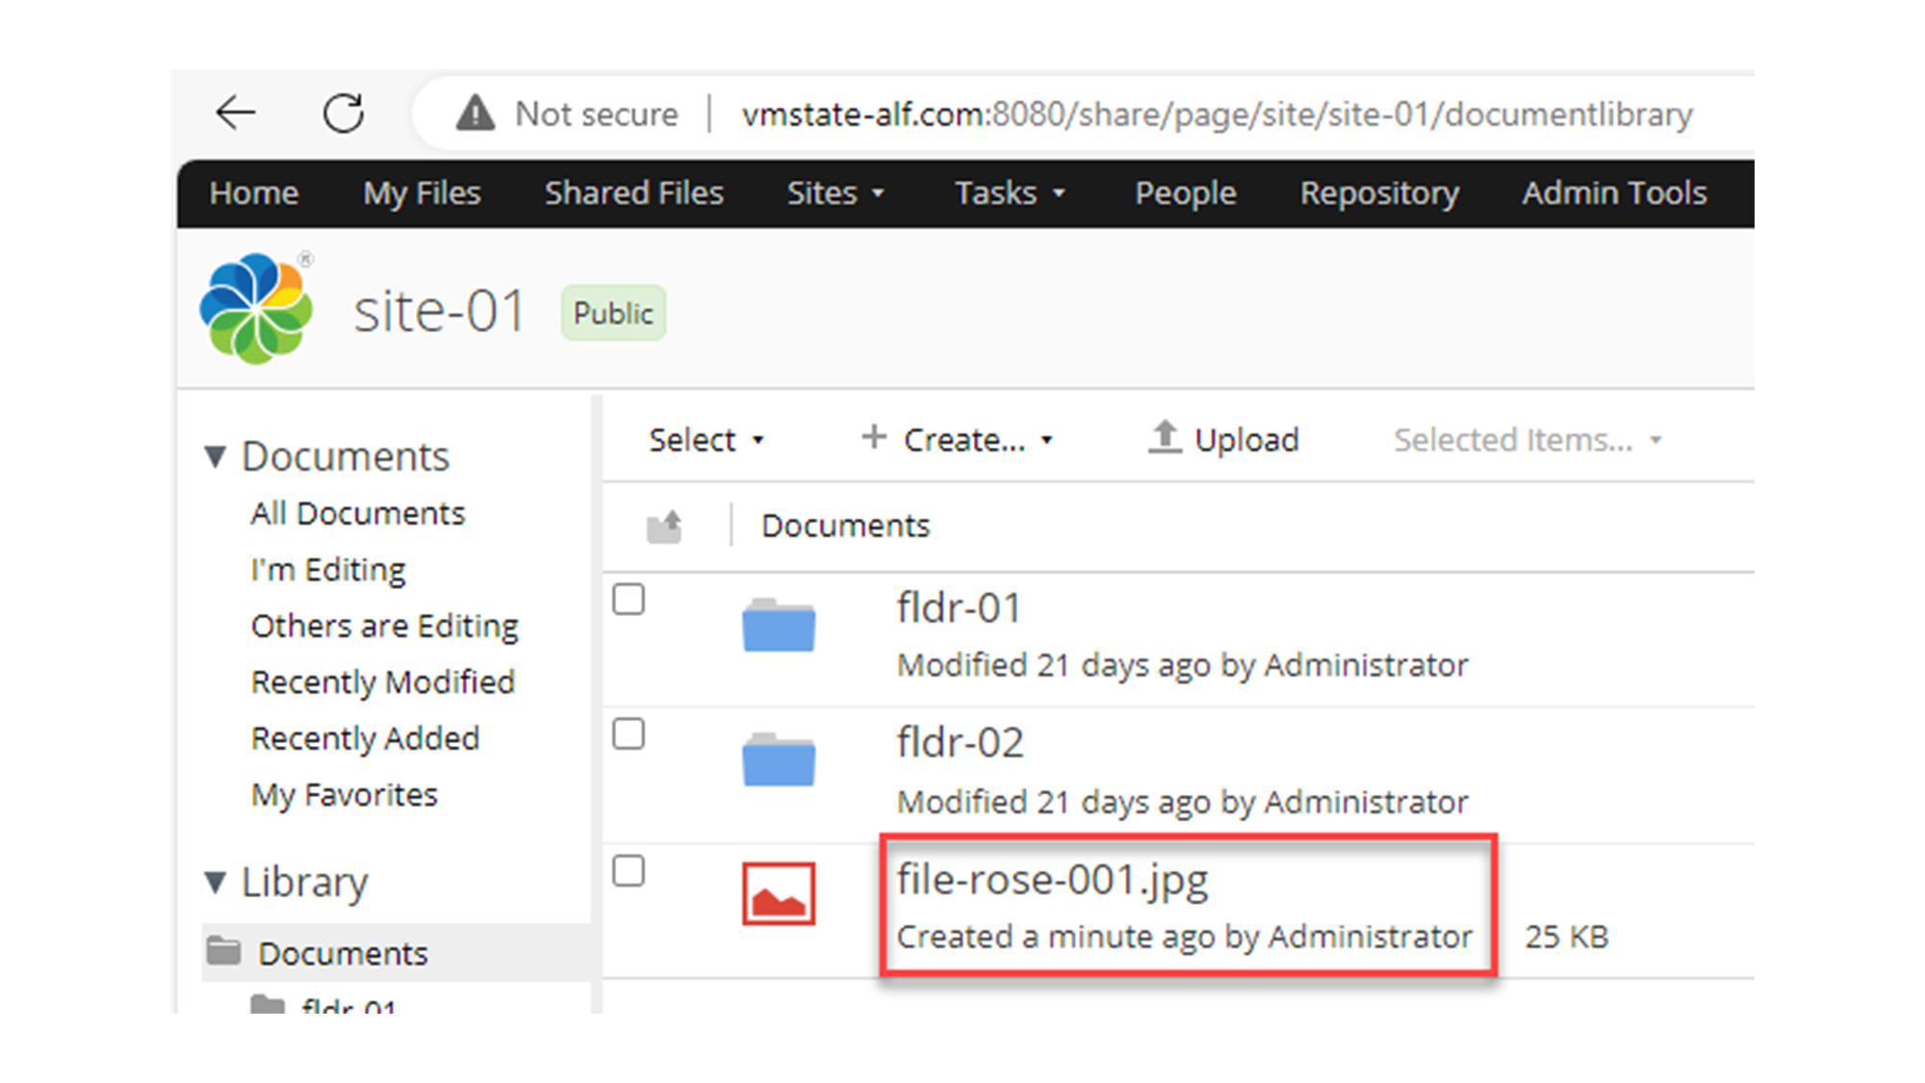Collapse the Documents section in the sidebar
The width and height of the screenshot is (1925, 1083).
point(214,455)
